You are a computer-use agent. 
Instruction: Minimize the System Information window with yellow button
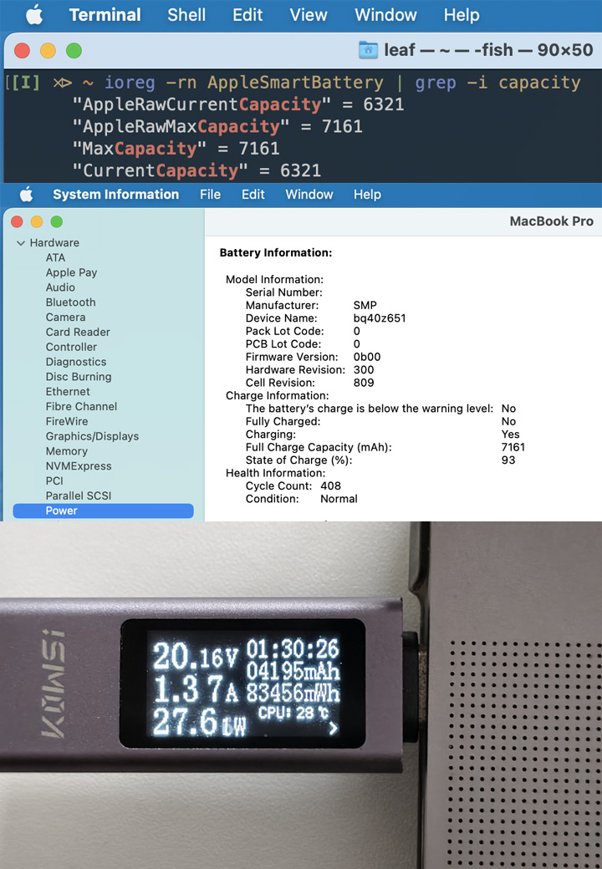click(x=36, y=221)
